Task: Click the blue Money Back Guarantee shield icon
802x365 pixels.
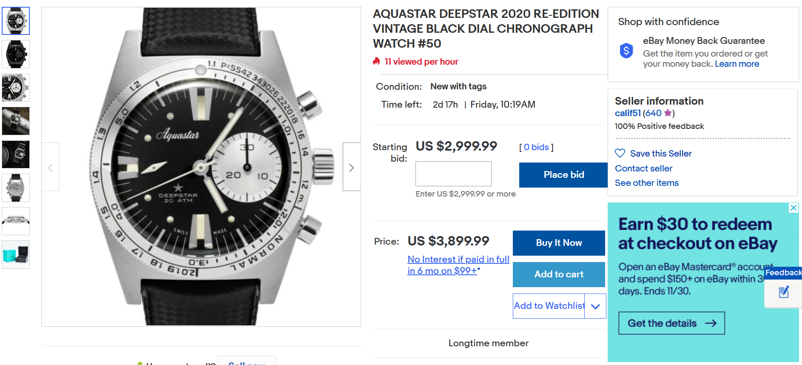Action: pyautogui.click(x=626, y=51)
